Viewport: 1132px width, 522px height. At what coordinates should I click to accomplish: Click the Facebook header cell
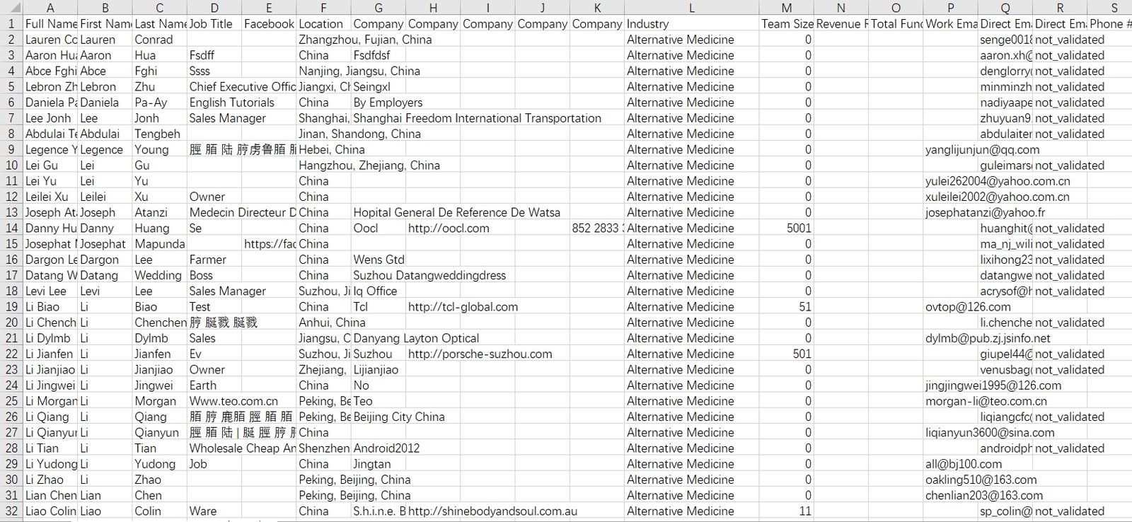(x=269, y=23)
